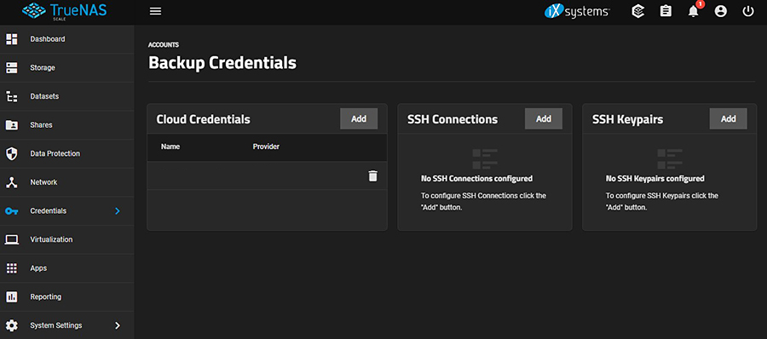This screenshot has width=767, height=339.
Task: Click the Datasets tree icon
Action: click(x=12, y=96)
